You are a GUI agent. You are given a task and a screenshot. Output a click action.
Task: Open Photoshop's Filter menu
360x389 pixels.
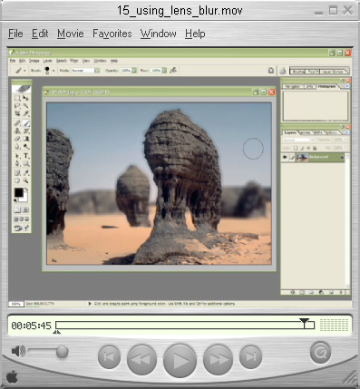(x=74, y=61)
